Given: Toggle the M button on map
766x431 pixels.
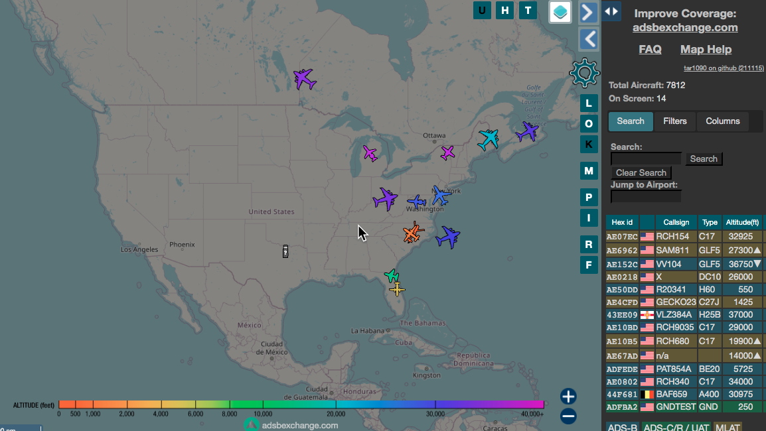Looking at the screenshot, I should pyautogui.click(x=589, y=171).
